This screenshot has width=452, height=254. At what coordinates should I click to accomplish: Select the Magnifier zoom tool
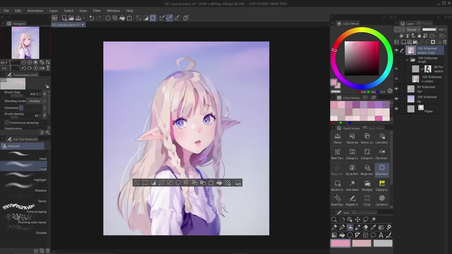point(334,219)
